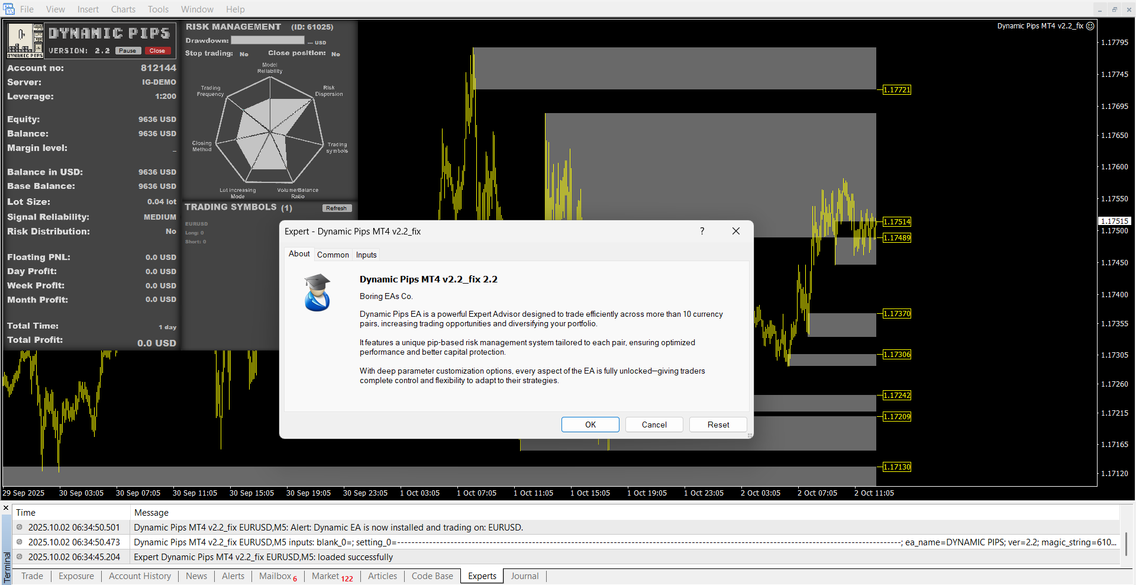Image resolution: width=1136 pixels, height=585 pixels.
Task: Confirm the Expert dialog with OK
Action: [x=590, y=425]
